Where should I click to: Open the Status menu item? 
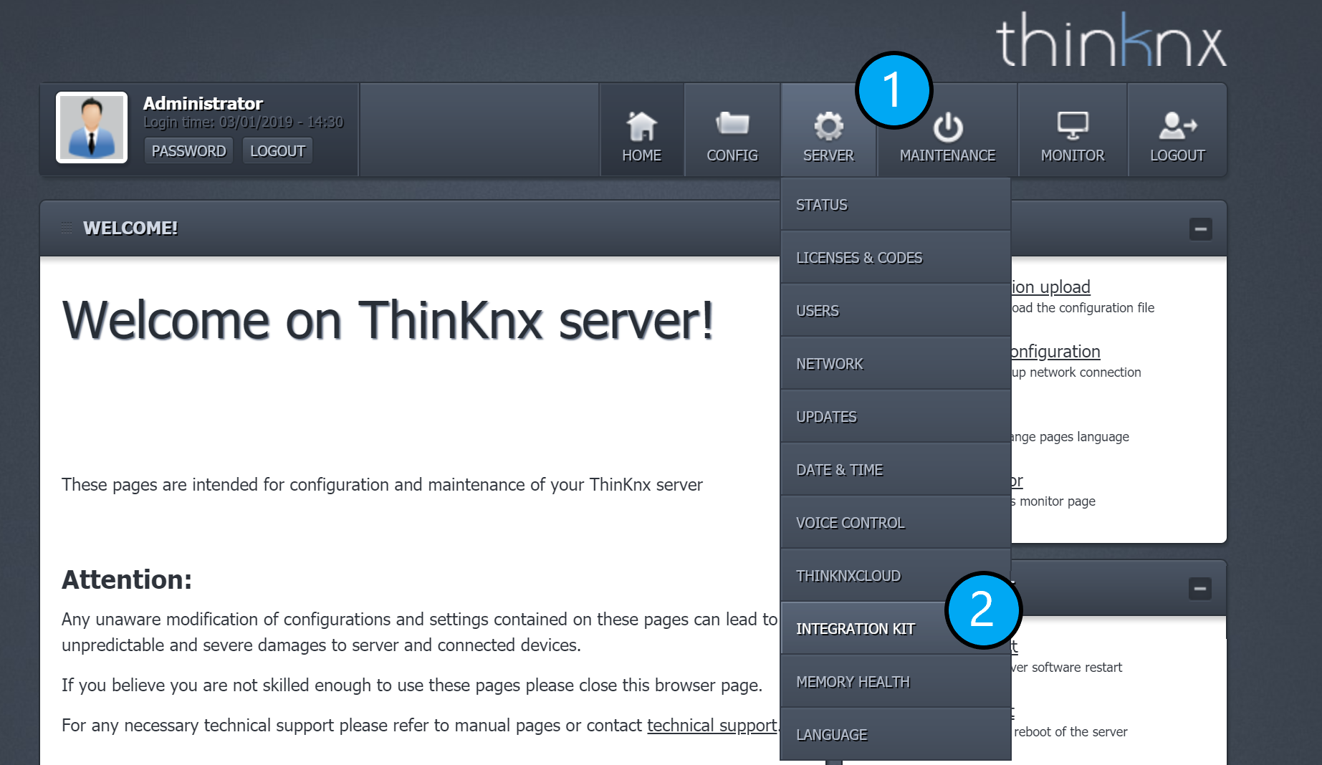pyautogui.click(x=822, y=205)
